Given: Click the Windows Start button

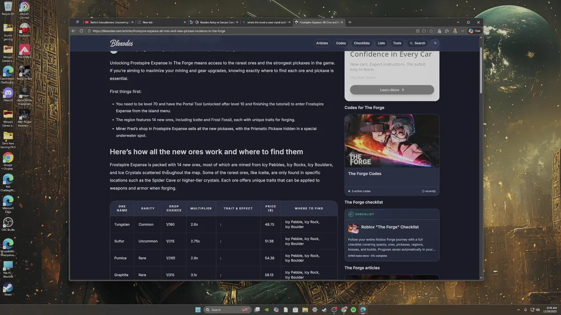Looking at the screenshot, I should point(198,310).
